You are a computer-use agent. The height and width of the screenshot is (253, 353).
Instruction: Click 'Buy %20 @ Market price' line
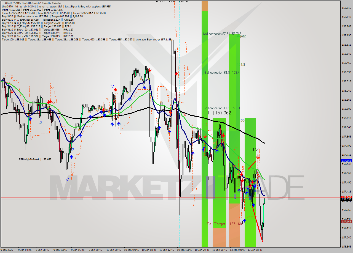point(42,16)
